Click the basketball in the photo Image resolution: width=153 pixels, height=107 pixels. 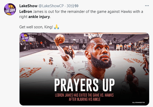pyautogui.click(x=60, y=39)
